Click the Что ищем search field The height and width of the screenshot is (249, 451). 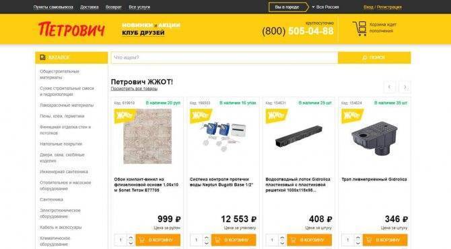click(x=224, y=58)
